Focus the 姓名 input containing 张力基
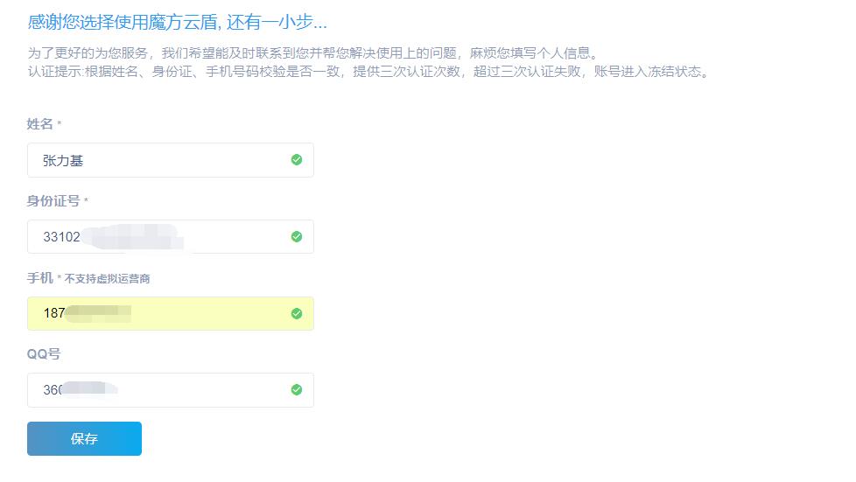Viewport: 856px width, 482px height. click(171, 160)
